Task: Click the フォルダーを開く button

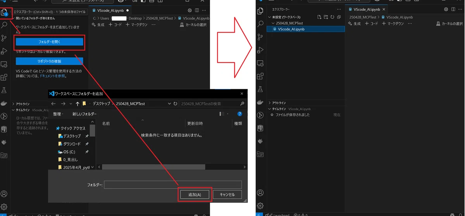Action: [x=50, y=41]
